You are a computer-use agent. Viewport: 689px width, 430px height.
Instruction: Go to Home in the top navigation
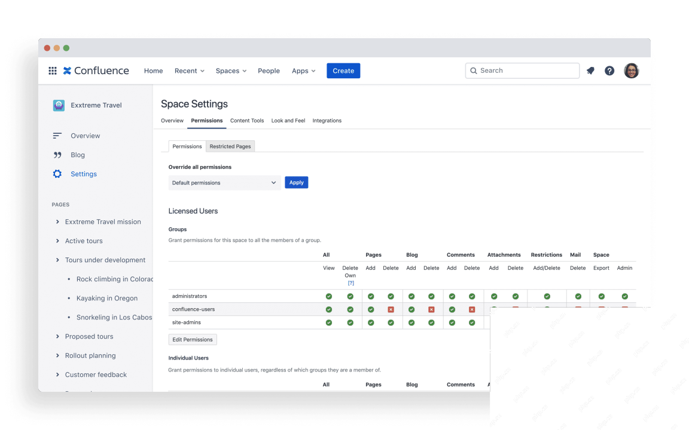153,70
